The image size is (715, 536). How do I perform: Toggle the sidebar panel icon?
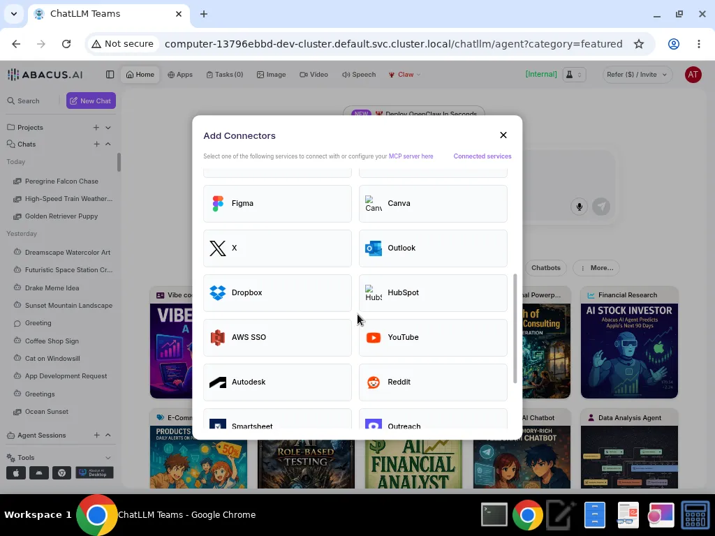click(x=110, y=74)
